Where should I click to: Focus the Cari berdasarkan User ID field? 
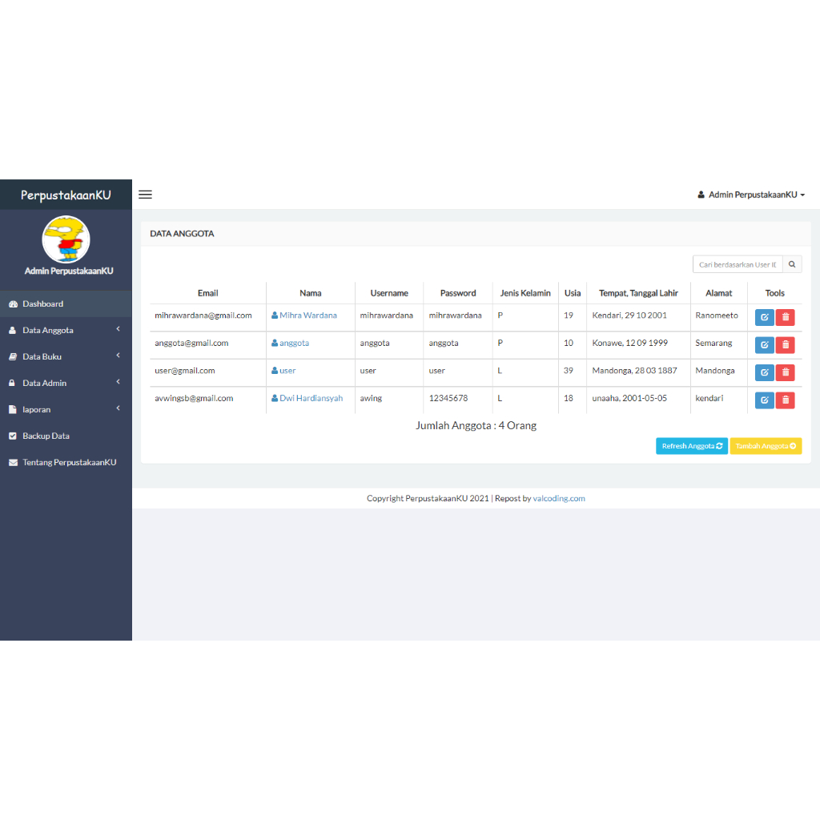click(x=738, y=264)
